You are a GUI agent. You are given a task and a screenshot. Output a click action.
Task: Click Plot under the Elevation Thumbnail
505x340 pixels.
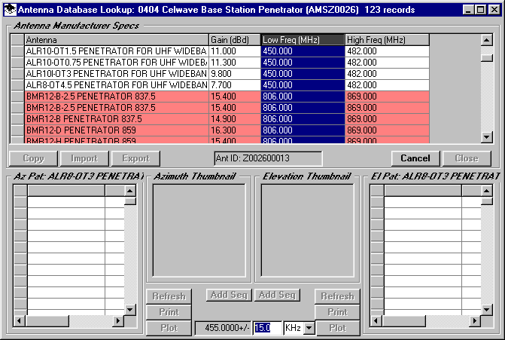[338, 328]
